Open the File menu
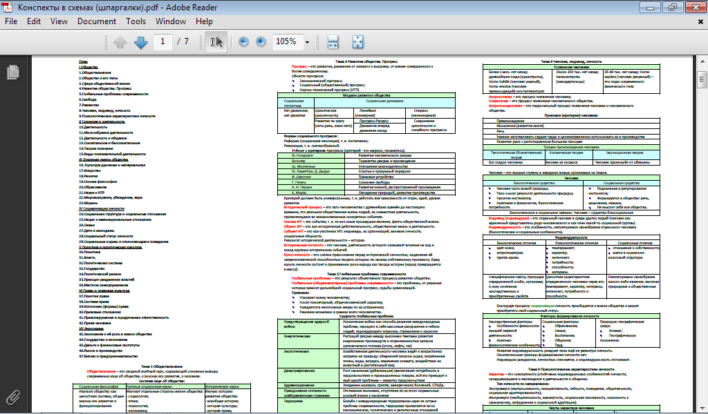The image size is (708, 414). pyautogui.click(x=11, y=21)
